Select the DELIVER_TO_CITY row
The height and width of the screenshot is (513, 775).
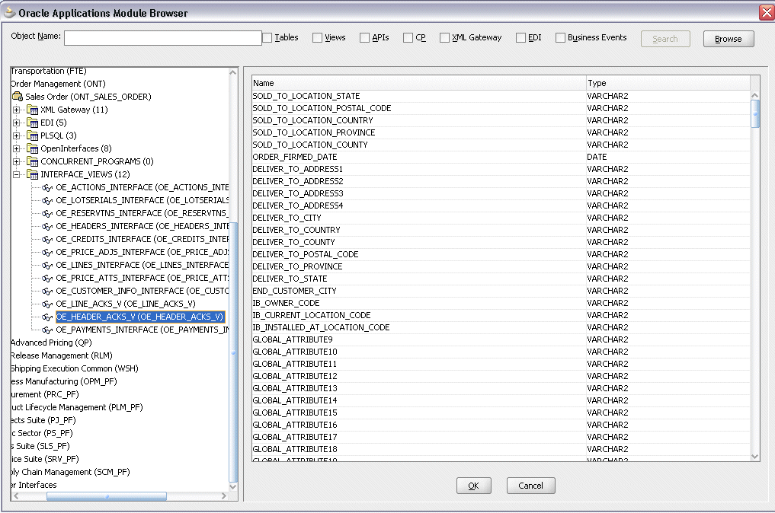(501, 218)
